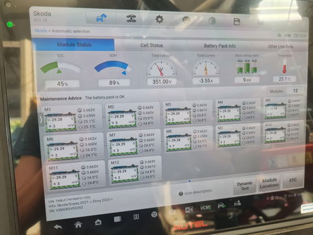The image size is (313, 235).
Task: Click the ESC button
Action: click(293, 180)
